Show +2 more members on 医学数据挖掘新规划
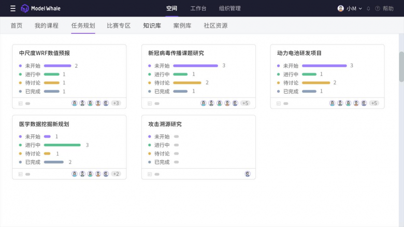Screen dimensions: 404x227 coord(116,174)
